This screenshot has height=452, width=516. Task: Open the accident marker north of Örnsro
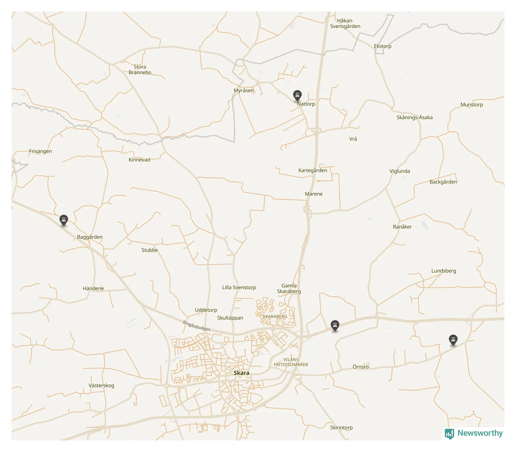[335, 325]
